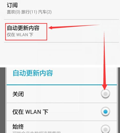
Task: Select the 仅在 WLAN 下 radio button
Action: (x=105, y=112)
